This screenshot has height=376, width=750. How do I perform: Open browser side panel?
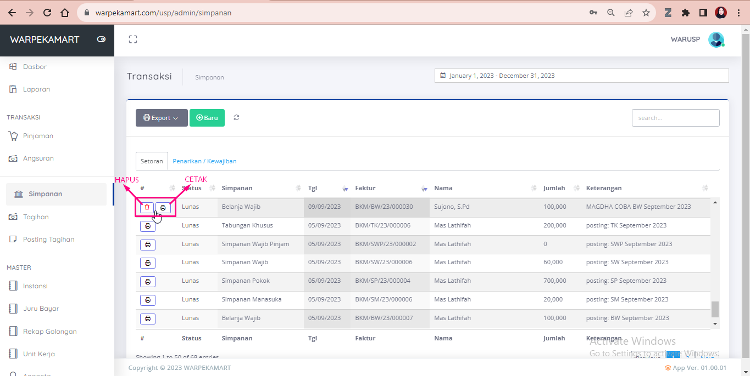pyautogui.click(x=703, y=13)
